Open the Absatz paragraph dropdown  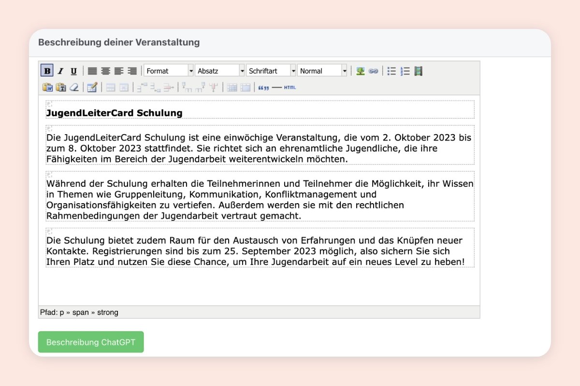click(x=220, y=71)
